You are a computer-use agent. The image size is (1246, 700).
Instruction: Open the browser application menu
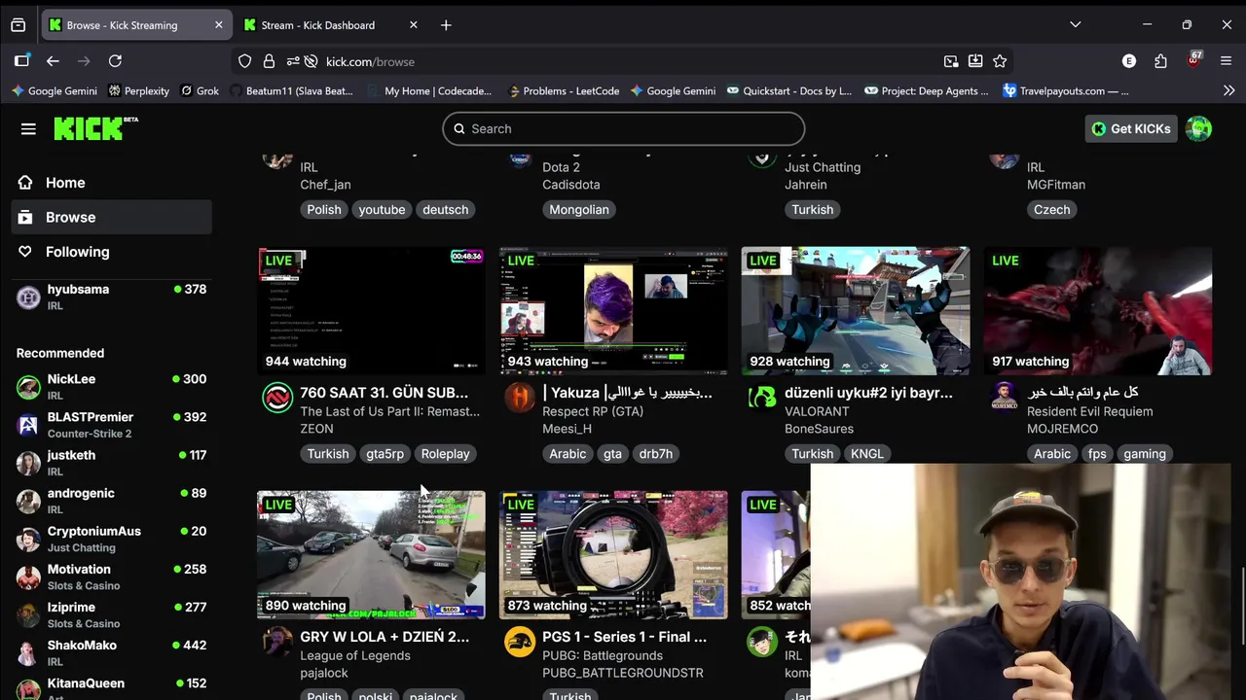point(1227,61)
